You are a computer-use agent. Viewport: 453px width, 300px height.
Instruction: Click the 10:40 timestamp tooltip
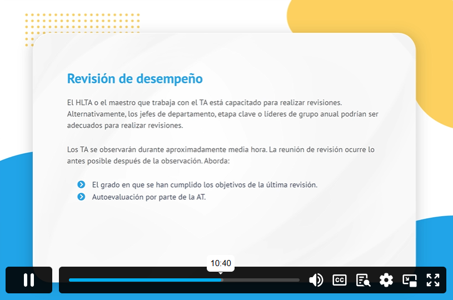point(221,263)
